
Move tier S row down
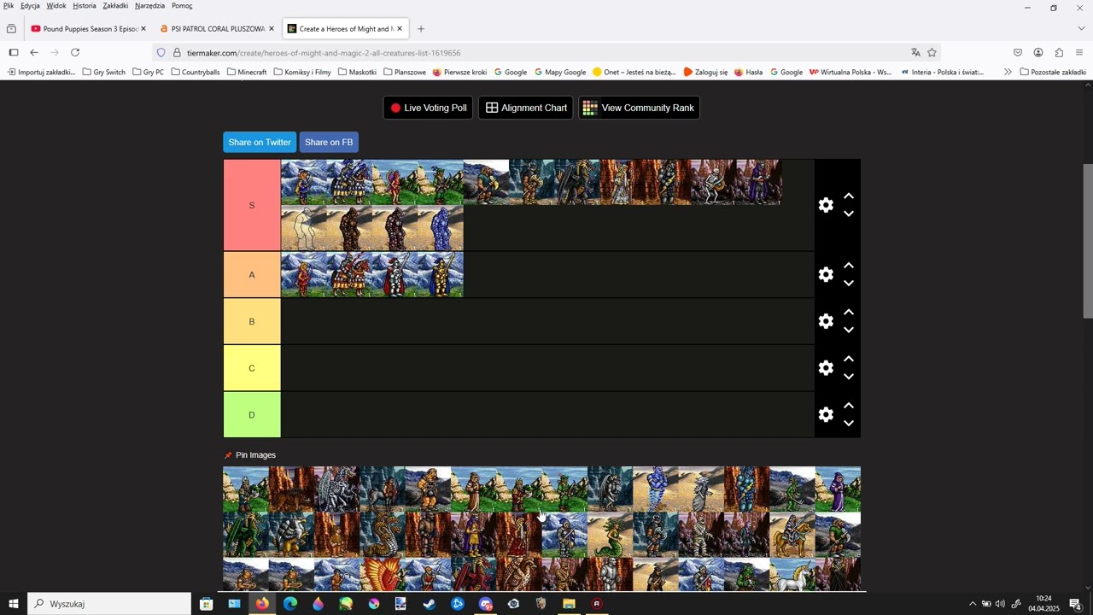click(849, 214)
